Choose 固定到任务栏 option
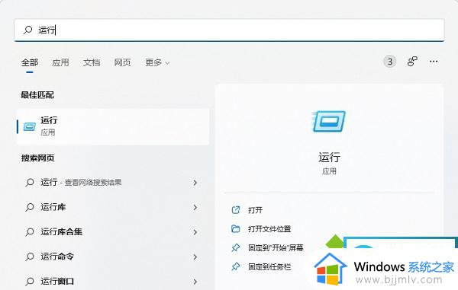The image size is (458, 290). (x=269, y=266)
